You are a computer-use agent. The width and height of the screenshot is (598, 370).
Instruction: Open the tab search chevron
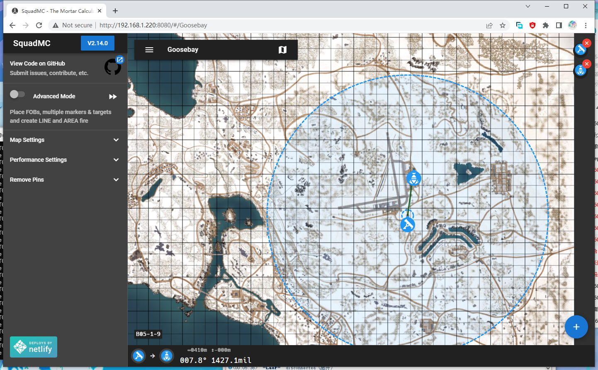click(x=528, y=6)
